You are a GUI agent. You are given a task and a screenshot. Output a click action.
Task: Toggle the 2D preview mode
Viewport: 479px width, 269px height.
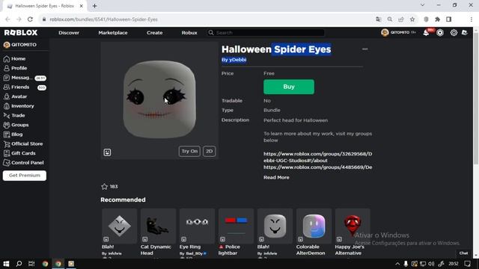[210, 151]
